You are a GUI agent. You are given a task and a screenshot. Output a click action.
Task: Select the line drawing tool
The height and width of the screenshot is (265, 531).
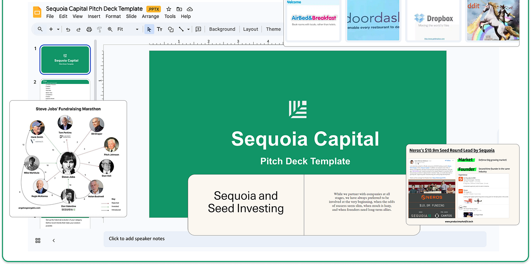pyautogui.click(x=181, y=29)
